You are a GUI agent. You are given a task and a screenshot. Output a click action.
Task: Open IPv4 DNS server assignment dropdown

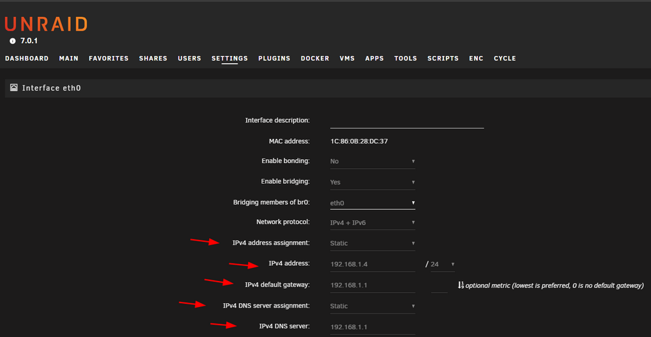coord(372,306)
